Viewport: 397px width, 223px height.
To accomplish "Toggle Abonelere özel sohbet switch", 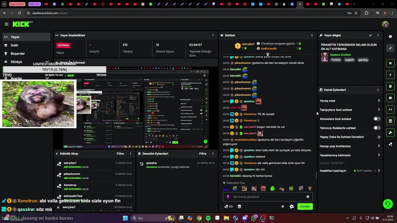I will (x=377, y=119).
